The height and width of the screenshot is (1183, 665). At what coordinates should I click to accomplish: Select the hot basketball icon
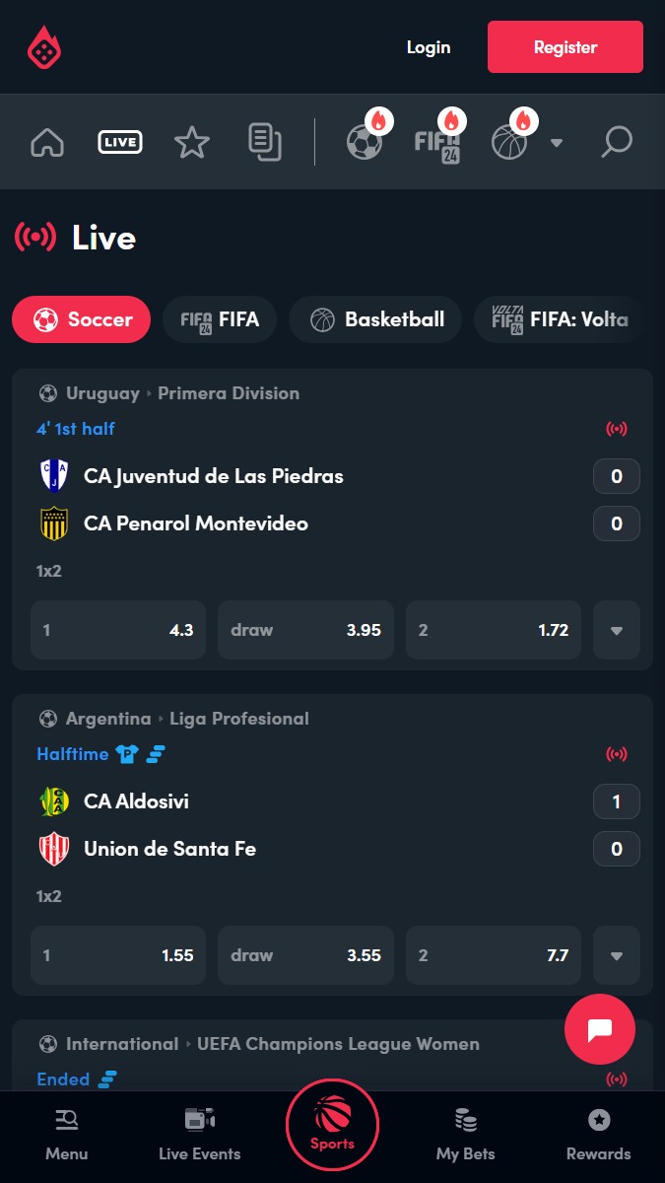(x=510, y=142)
